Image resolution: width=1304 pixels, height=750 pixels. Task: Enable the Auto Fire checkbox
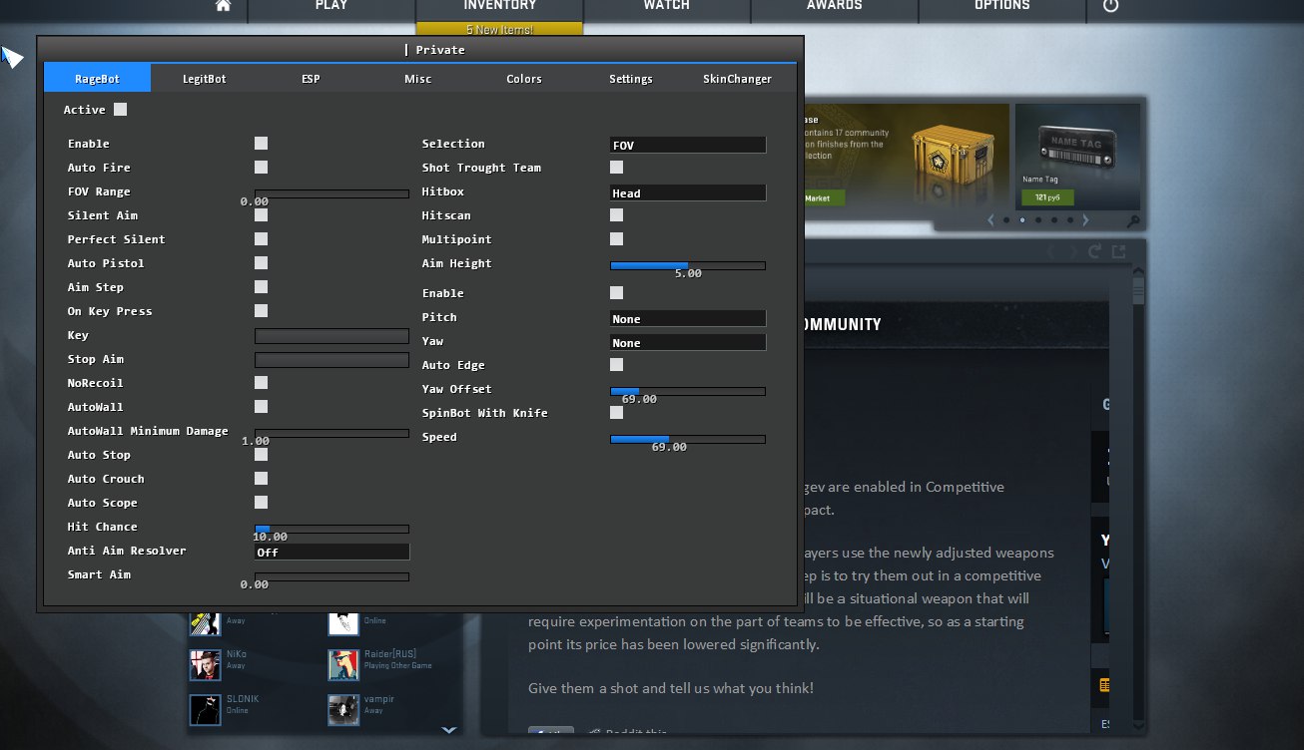point(261,168)
